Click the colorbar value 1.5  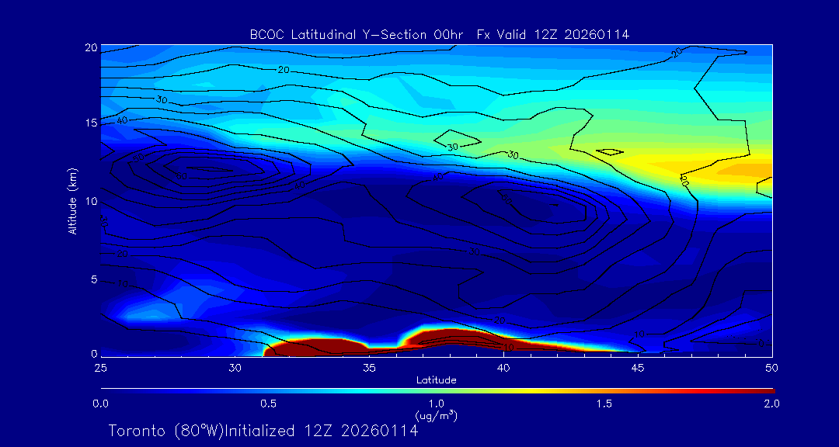[604, 404]
